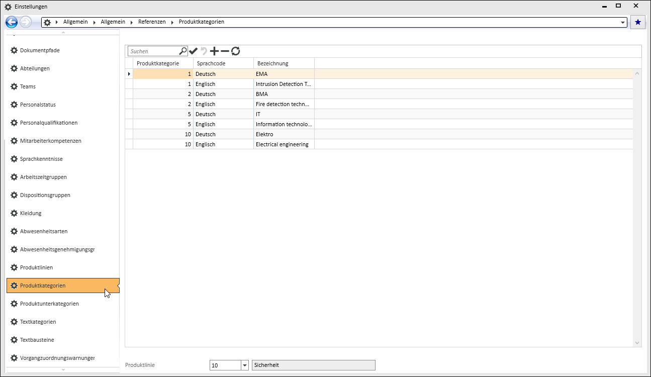
Task: Click the second Allgemein breadcrumb
Action: pyautogui.click(x=113, y=22)
